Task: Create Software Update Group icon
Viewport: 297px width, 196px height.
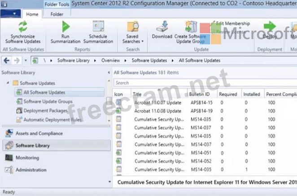Action: 191,27
